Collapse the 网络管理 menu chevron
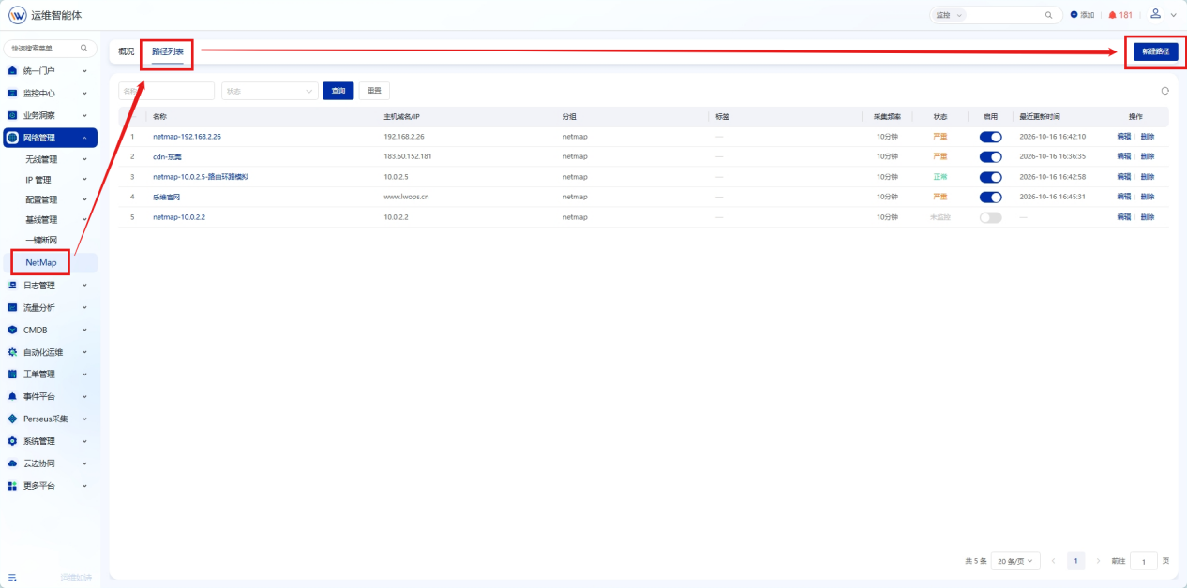Screen dimensions: 1187x588 tap(84, 139)
